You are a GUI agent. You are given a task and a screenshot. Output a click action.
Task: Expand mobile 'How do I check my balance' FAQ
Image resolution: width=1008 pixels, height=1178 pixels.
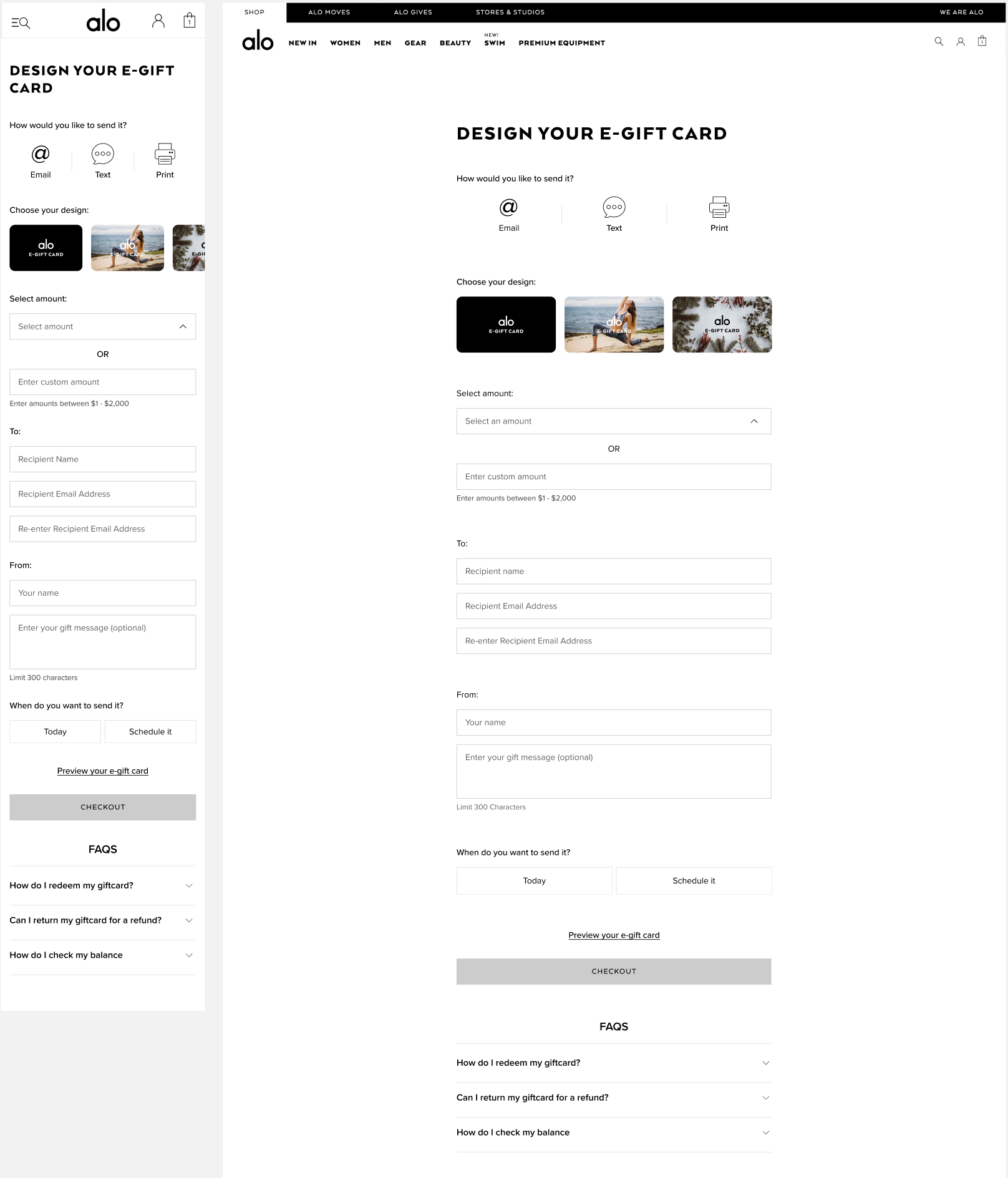pos(102,955)
